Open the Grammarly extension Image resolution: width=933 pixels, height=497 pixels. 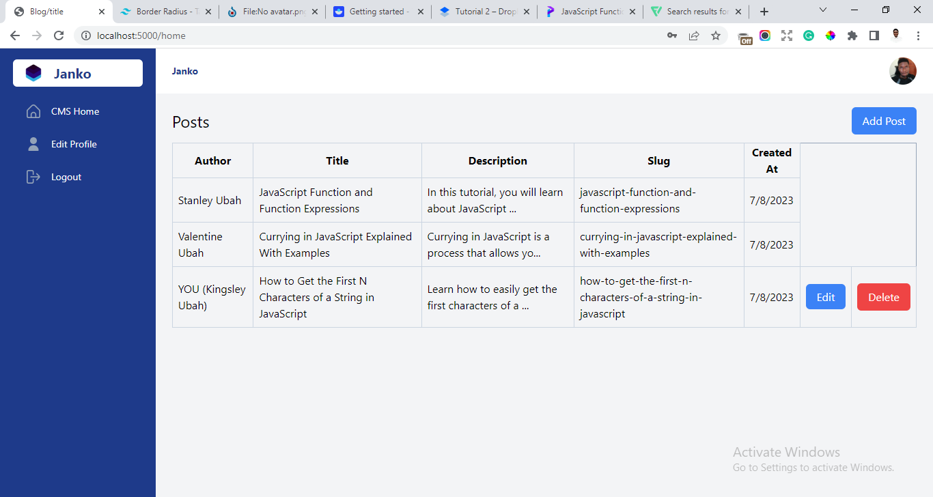click(x=809, y=35)
